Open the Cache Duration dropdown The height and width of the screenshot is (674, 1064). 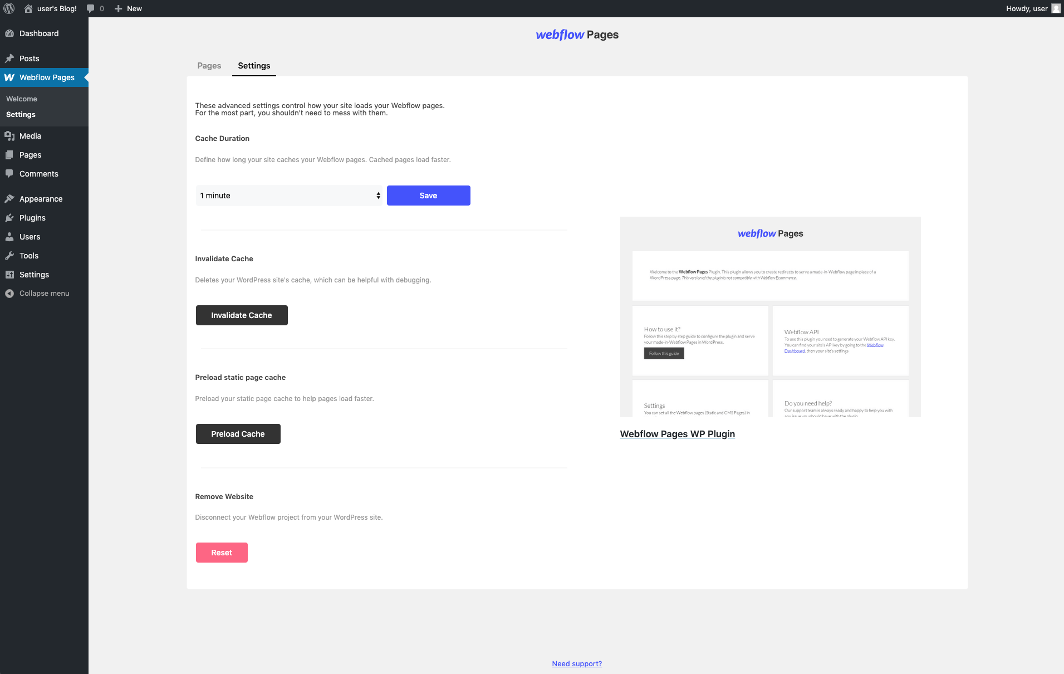[x=289, y=196]
